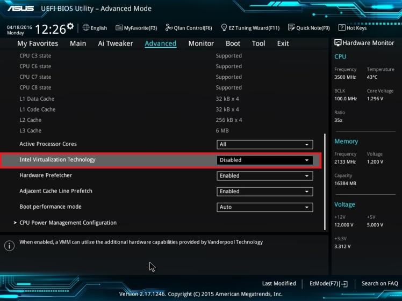402x301 pixels.
Task: Select the Advanced tab
Action: pyautogui.click(x=161, y=43)
